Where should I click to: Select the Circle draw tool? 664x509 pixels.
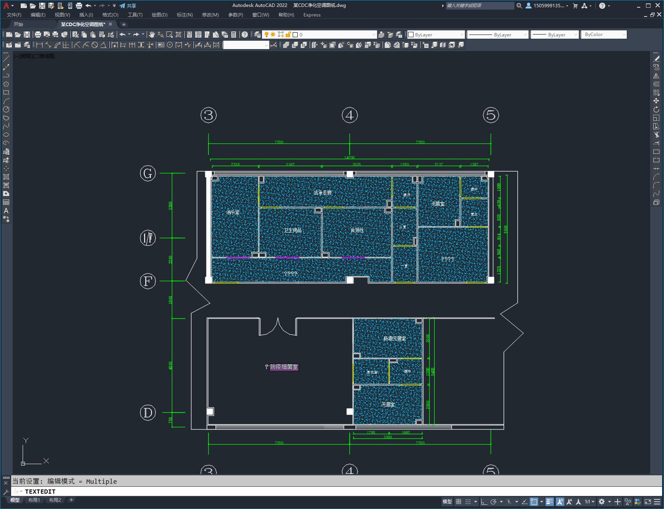point(6,109)
